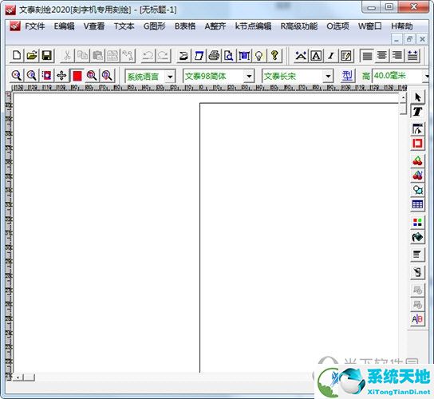This screenshot has height=399, width=434.
Task: Open file with the folder icon
Action: point(32,56)
